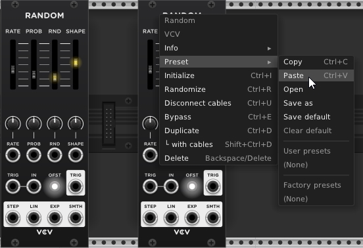Click SHAPE attenuverter knob on left module
Image resolution: width=363 pixels, height=248 pixels.
76,123
